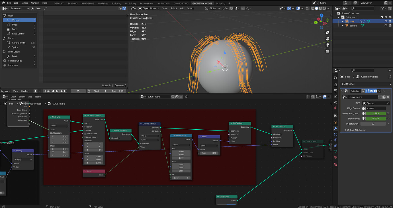Toggle Collection exclude checkbox in outliner
The height and width of the screenshot is (208, 393).
click(x=382, y=17)
